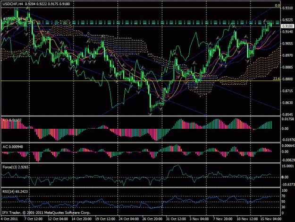Click the 19 Oct 12:00 time label
The image size is (295, 222).
pyautogui.click(x=105, y=219)
